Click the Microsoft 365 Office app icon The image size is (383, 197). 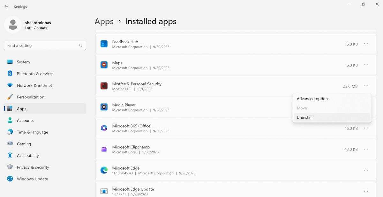pyautogui.click(x=104, y=128)
